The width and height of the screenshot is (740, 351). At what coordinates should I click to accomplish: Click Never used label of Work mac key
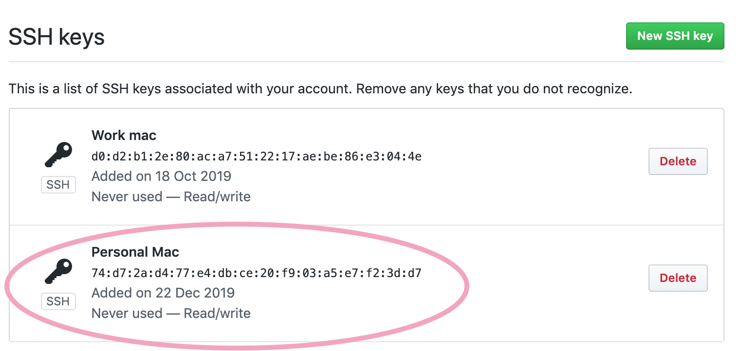pyautogui.click(x=127, y=196)
